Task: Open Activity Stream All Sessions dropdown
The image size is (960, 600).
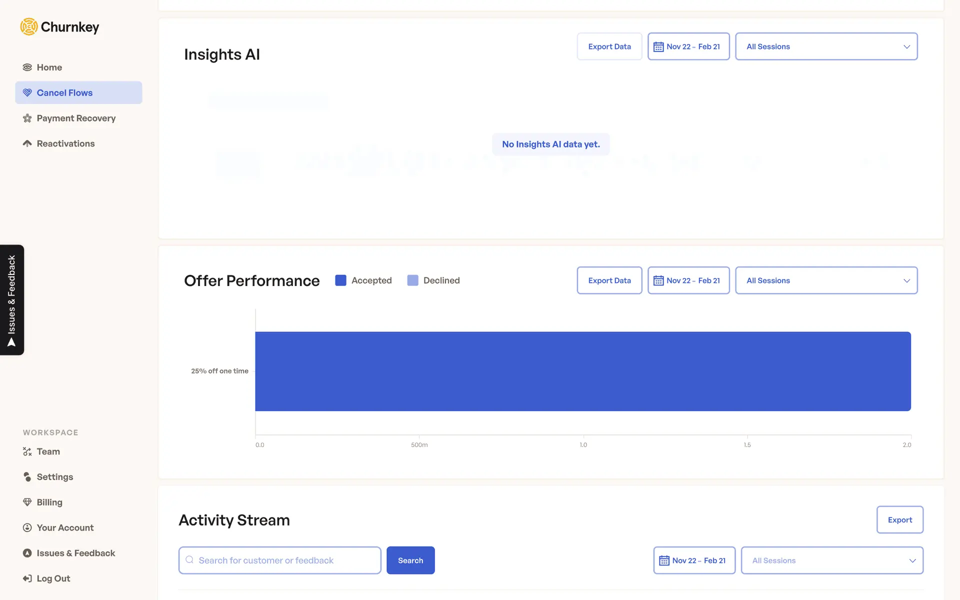Action: coord(832,560)
